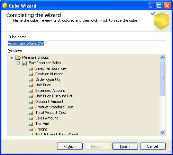Select the Freight text
Viewport: 173px width, 155px height.
coord(41,129)
